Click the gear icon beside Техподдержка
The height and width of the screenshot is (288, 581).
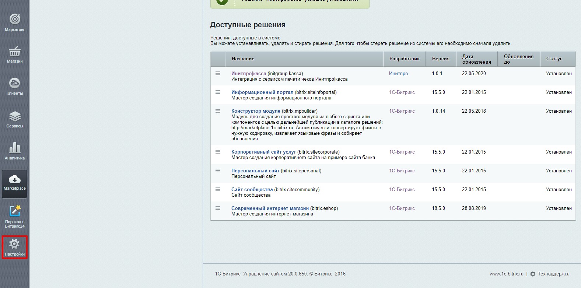coord(533,274)
